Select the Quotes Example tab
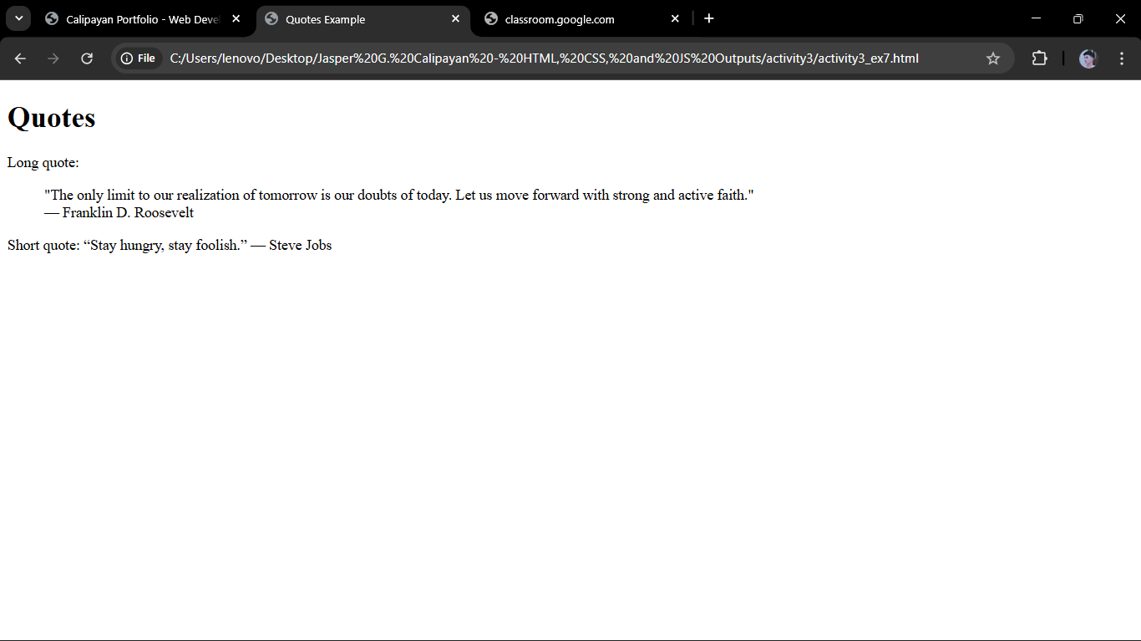Screen dimensions: 1141x641 click(x=351, y=19)
